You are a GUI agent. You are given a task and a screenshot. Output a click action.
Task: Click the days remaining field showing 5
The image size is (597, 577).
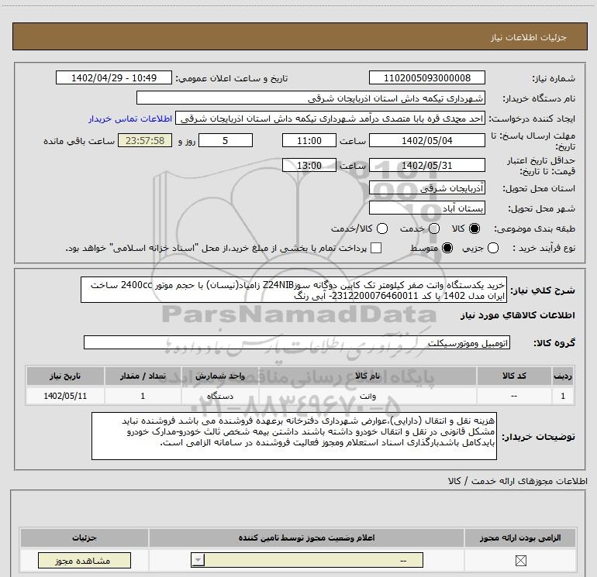point(226,140)
